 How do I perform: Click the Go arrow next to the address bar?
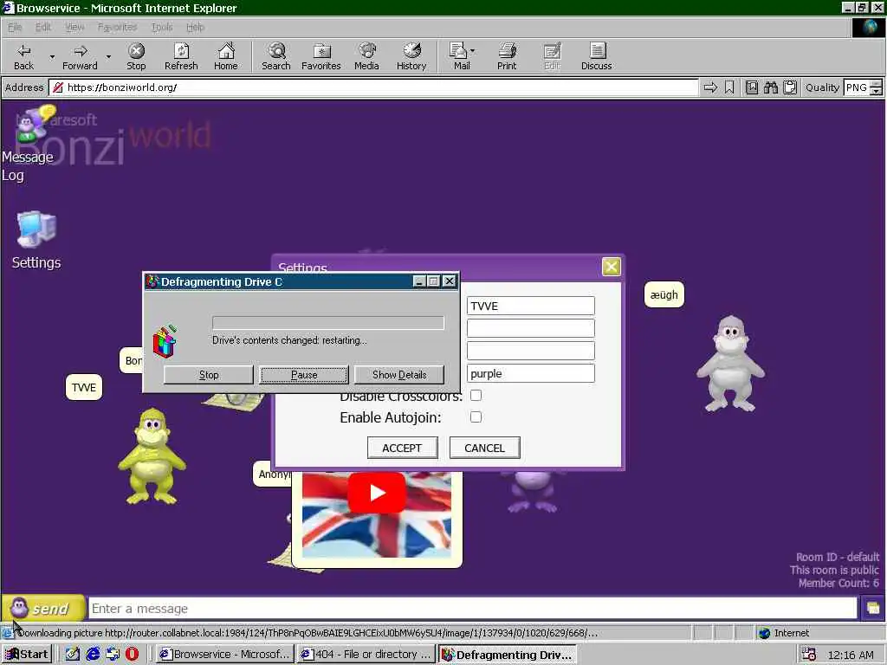[710, 87]
